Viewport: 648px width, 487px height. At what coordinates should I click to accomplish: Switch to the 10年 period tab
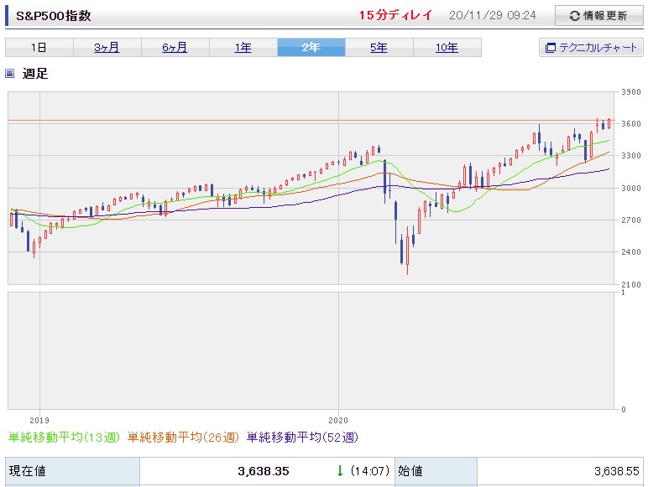(447, 48)
